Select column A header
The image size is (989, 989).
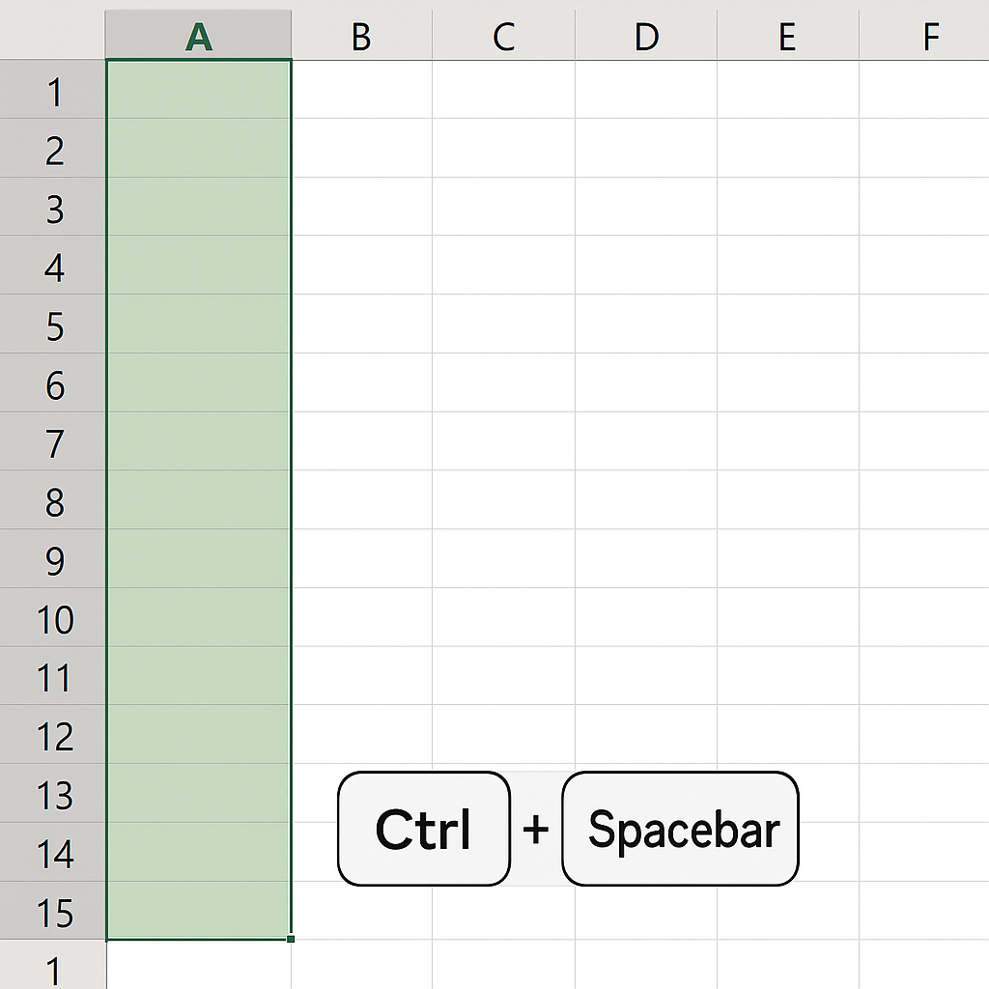coord(198,36)
